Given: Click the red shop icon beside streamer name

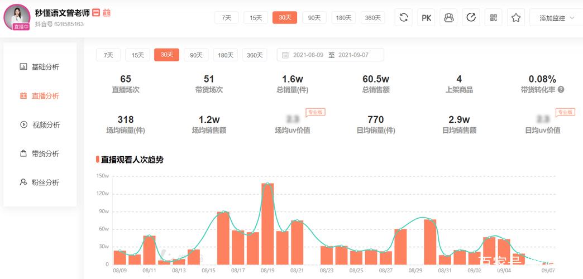Looking at the screenshot, I should click(x=96, y=13).
